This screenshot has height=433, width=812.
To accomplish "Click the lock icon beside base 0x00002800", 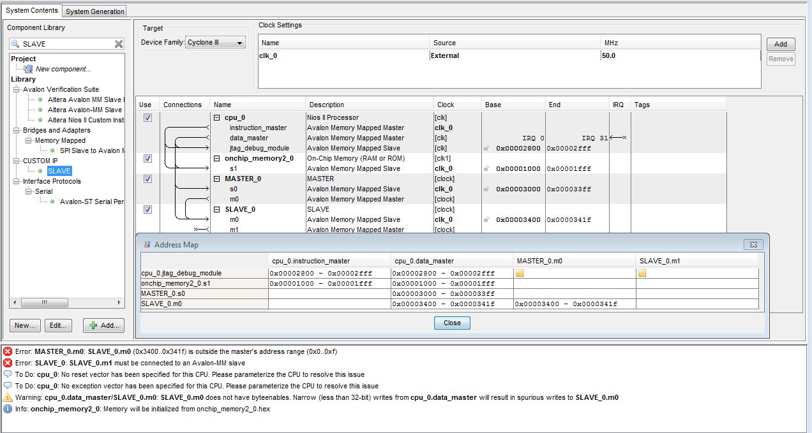I will (487, 148).
